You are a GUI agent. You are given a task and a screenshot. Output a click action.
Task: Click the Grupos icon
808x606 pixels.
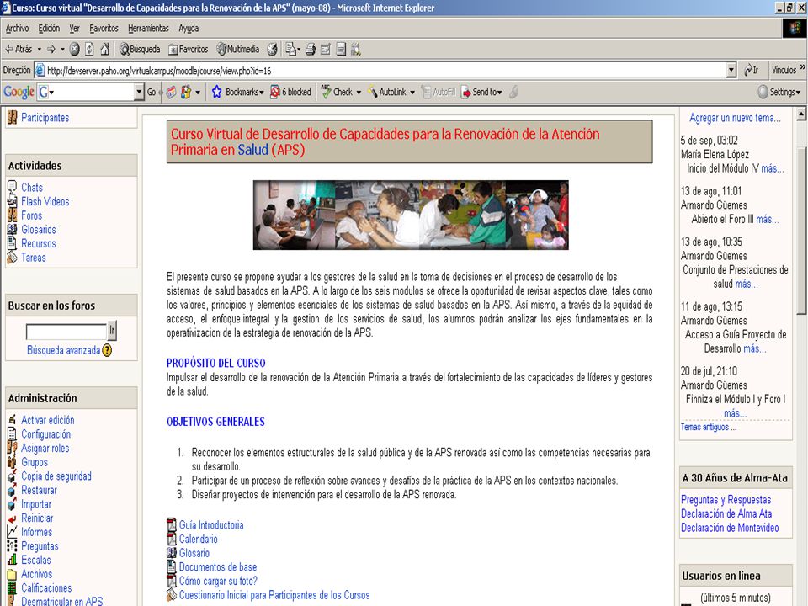pos(12,462)
